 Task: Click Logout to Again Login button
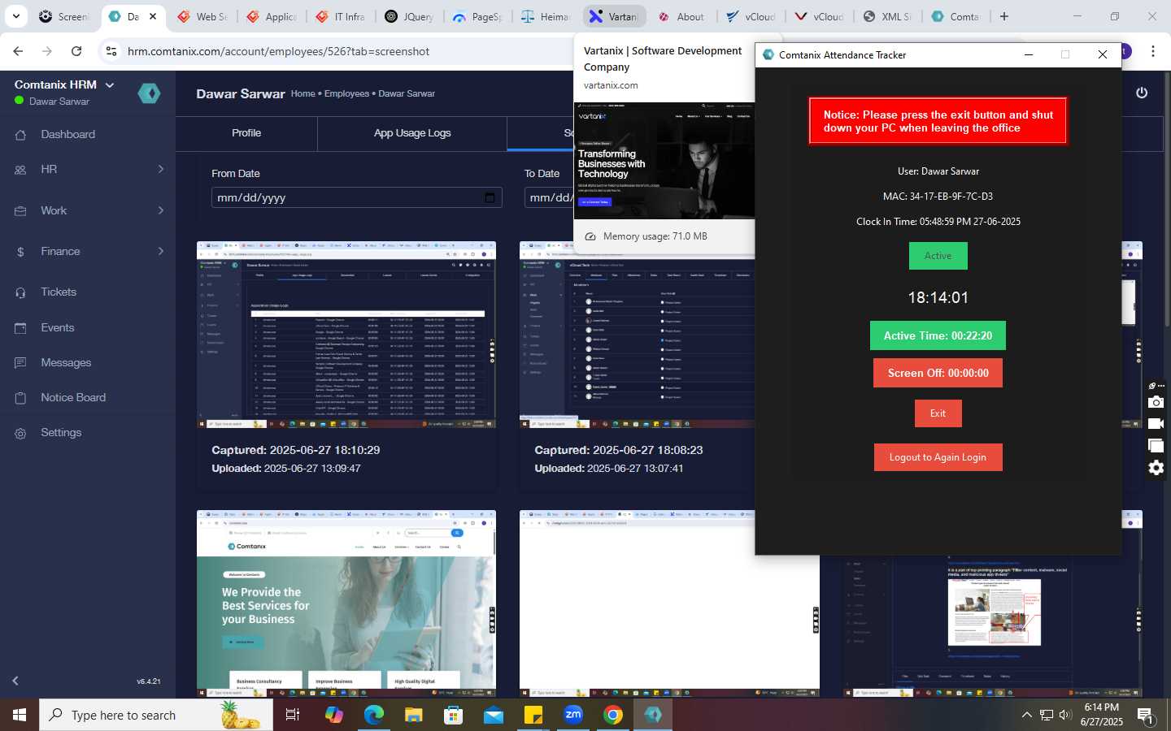(x=938, y=457)
